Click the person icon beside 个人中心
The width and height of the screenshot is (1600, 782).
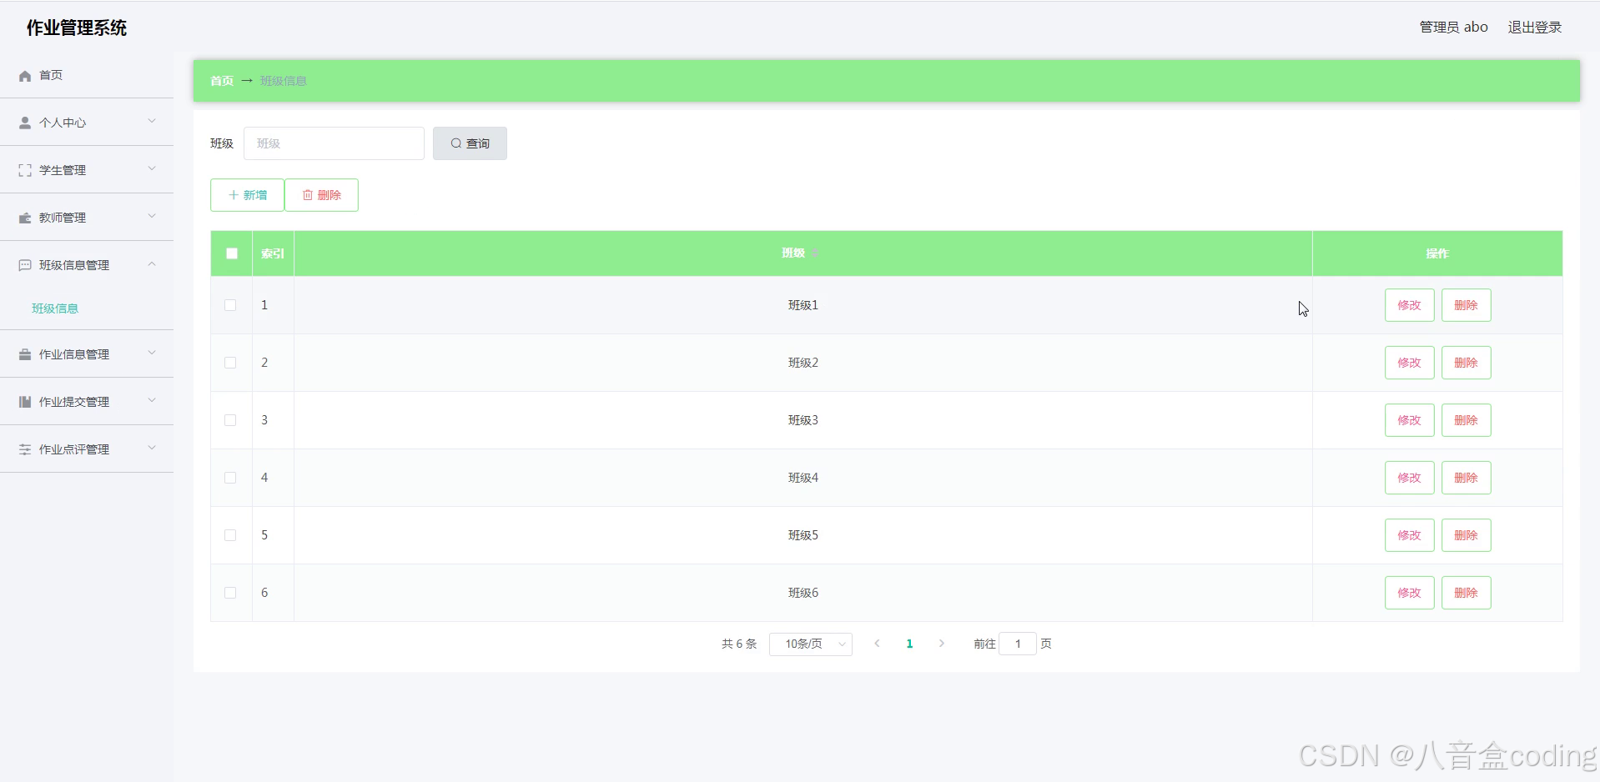pos(25,123)
